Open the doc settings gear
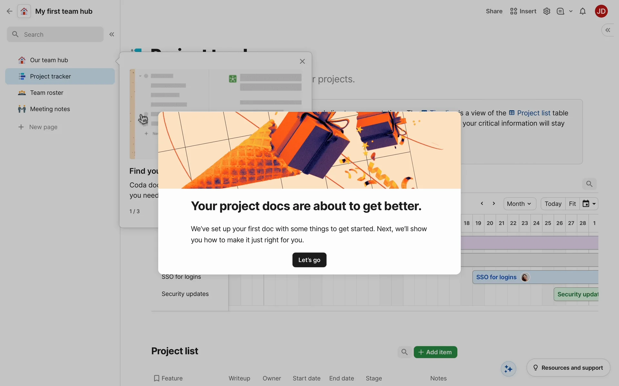The height and width of the screenshot is (386, 619). tap(546, 11)
